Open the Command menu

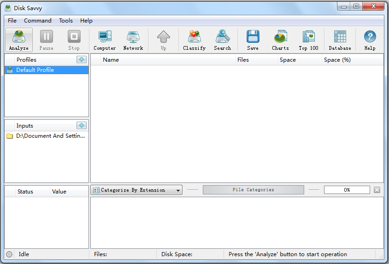pos(38,21)
